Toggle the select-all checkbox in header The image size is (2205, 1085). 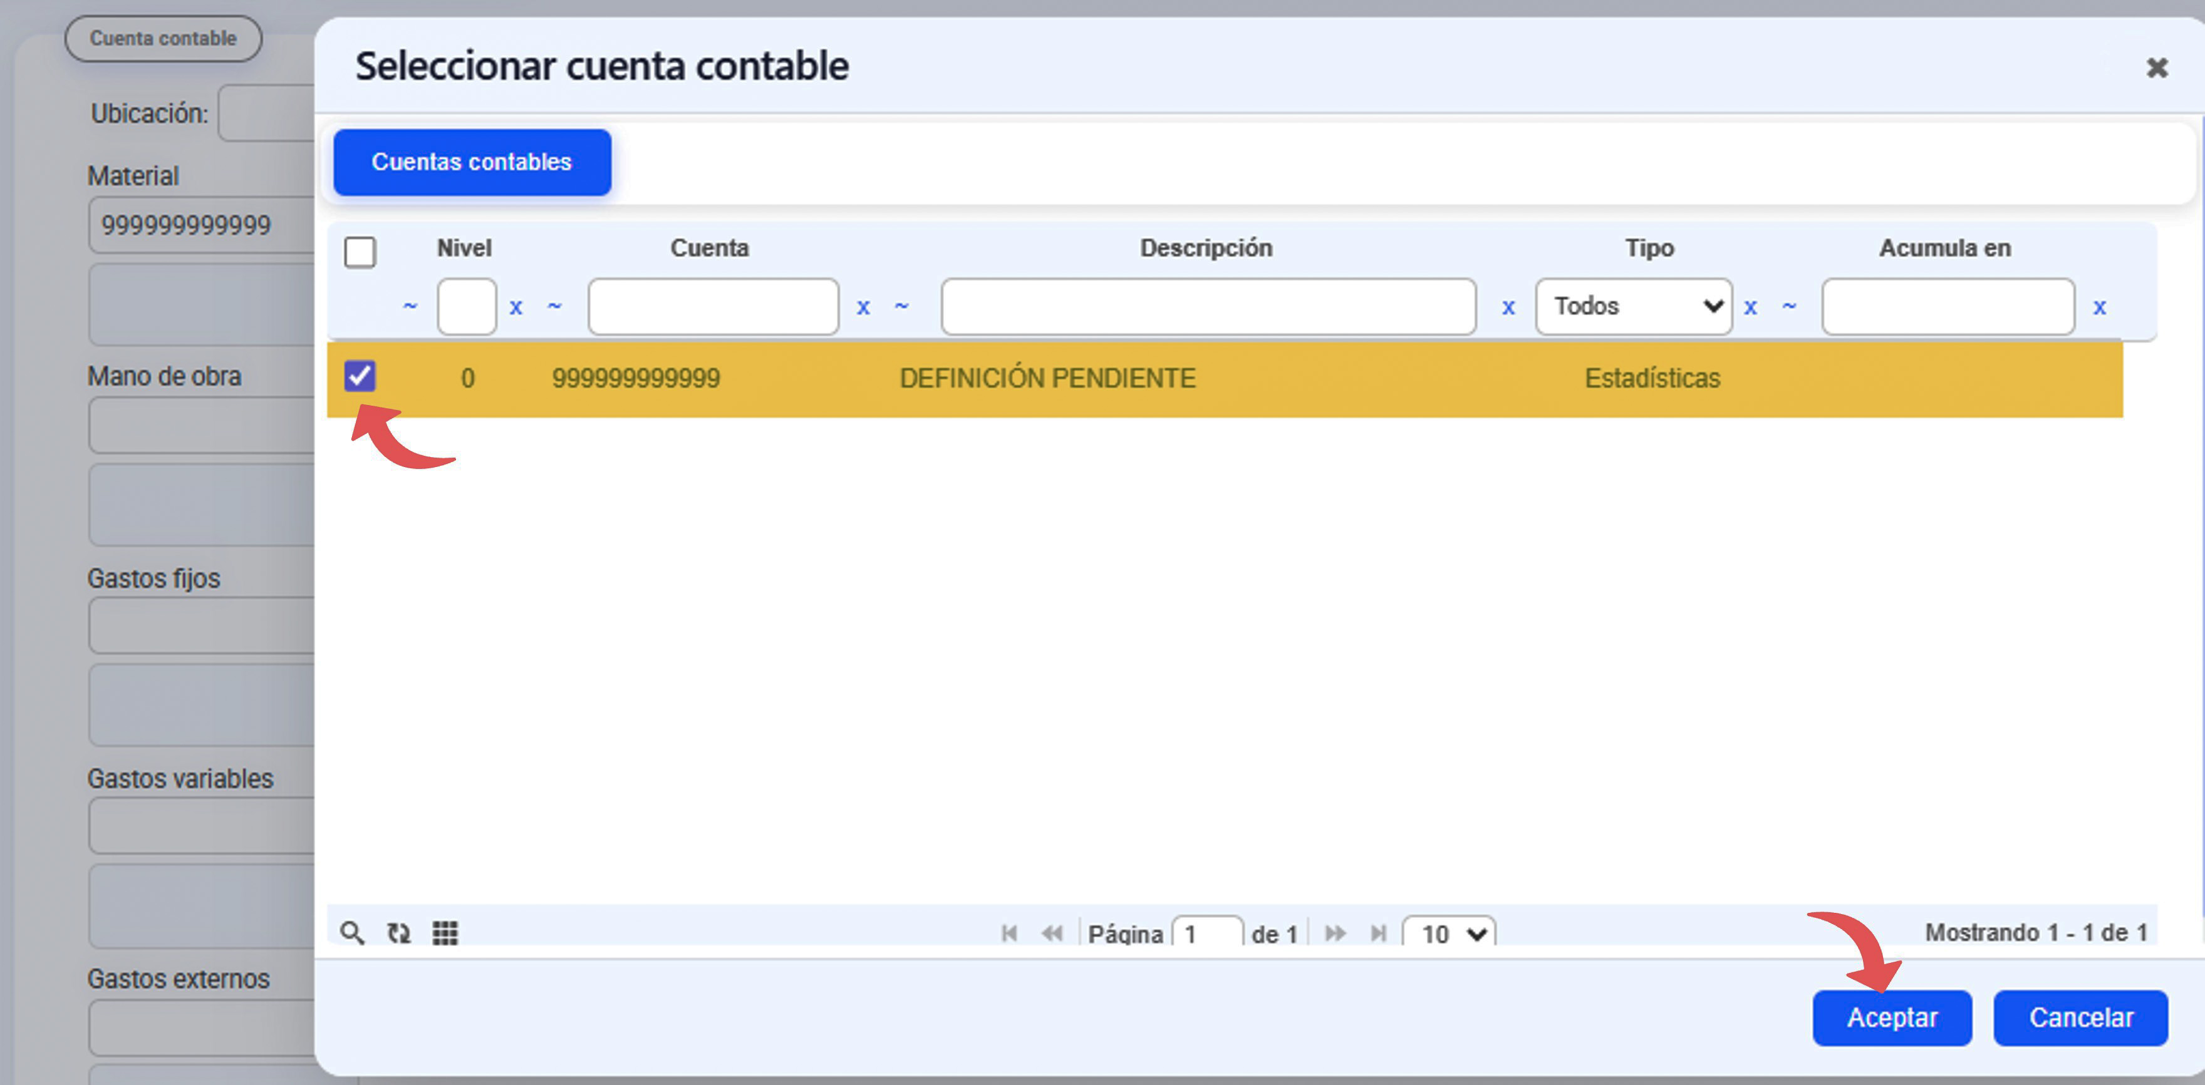pos(360,252)
